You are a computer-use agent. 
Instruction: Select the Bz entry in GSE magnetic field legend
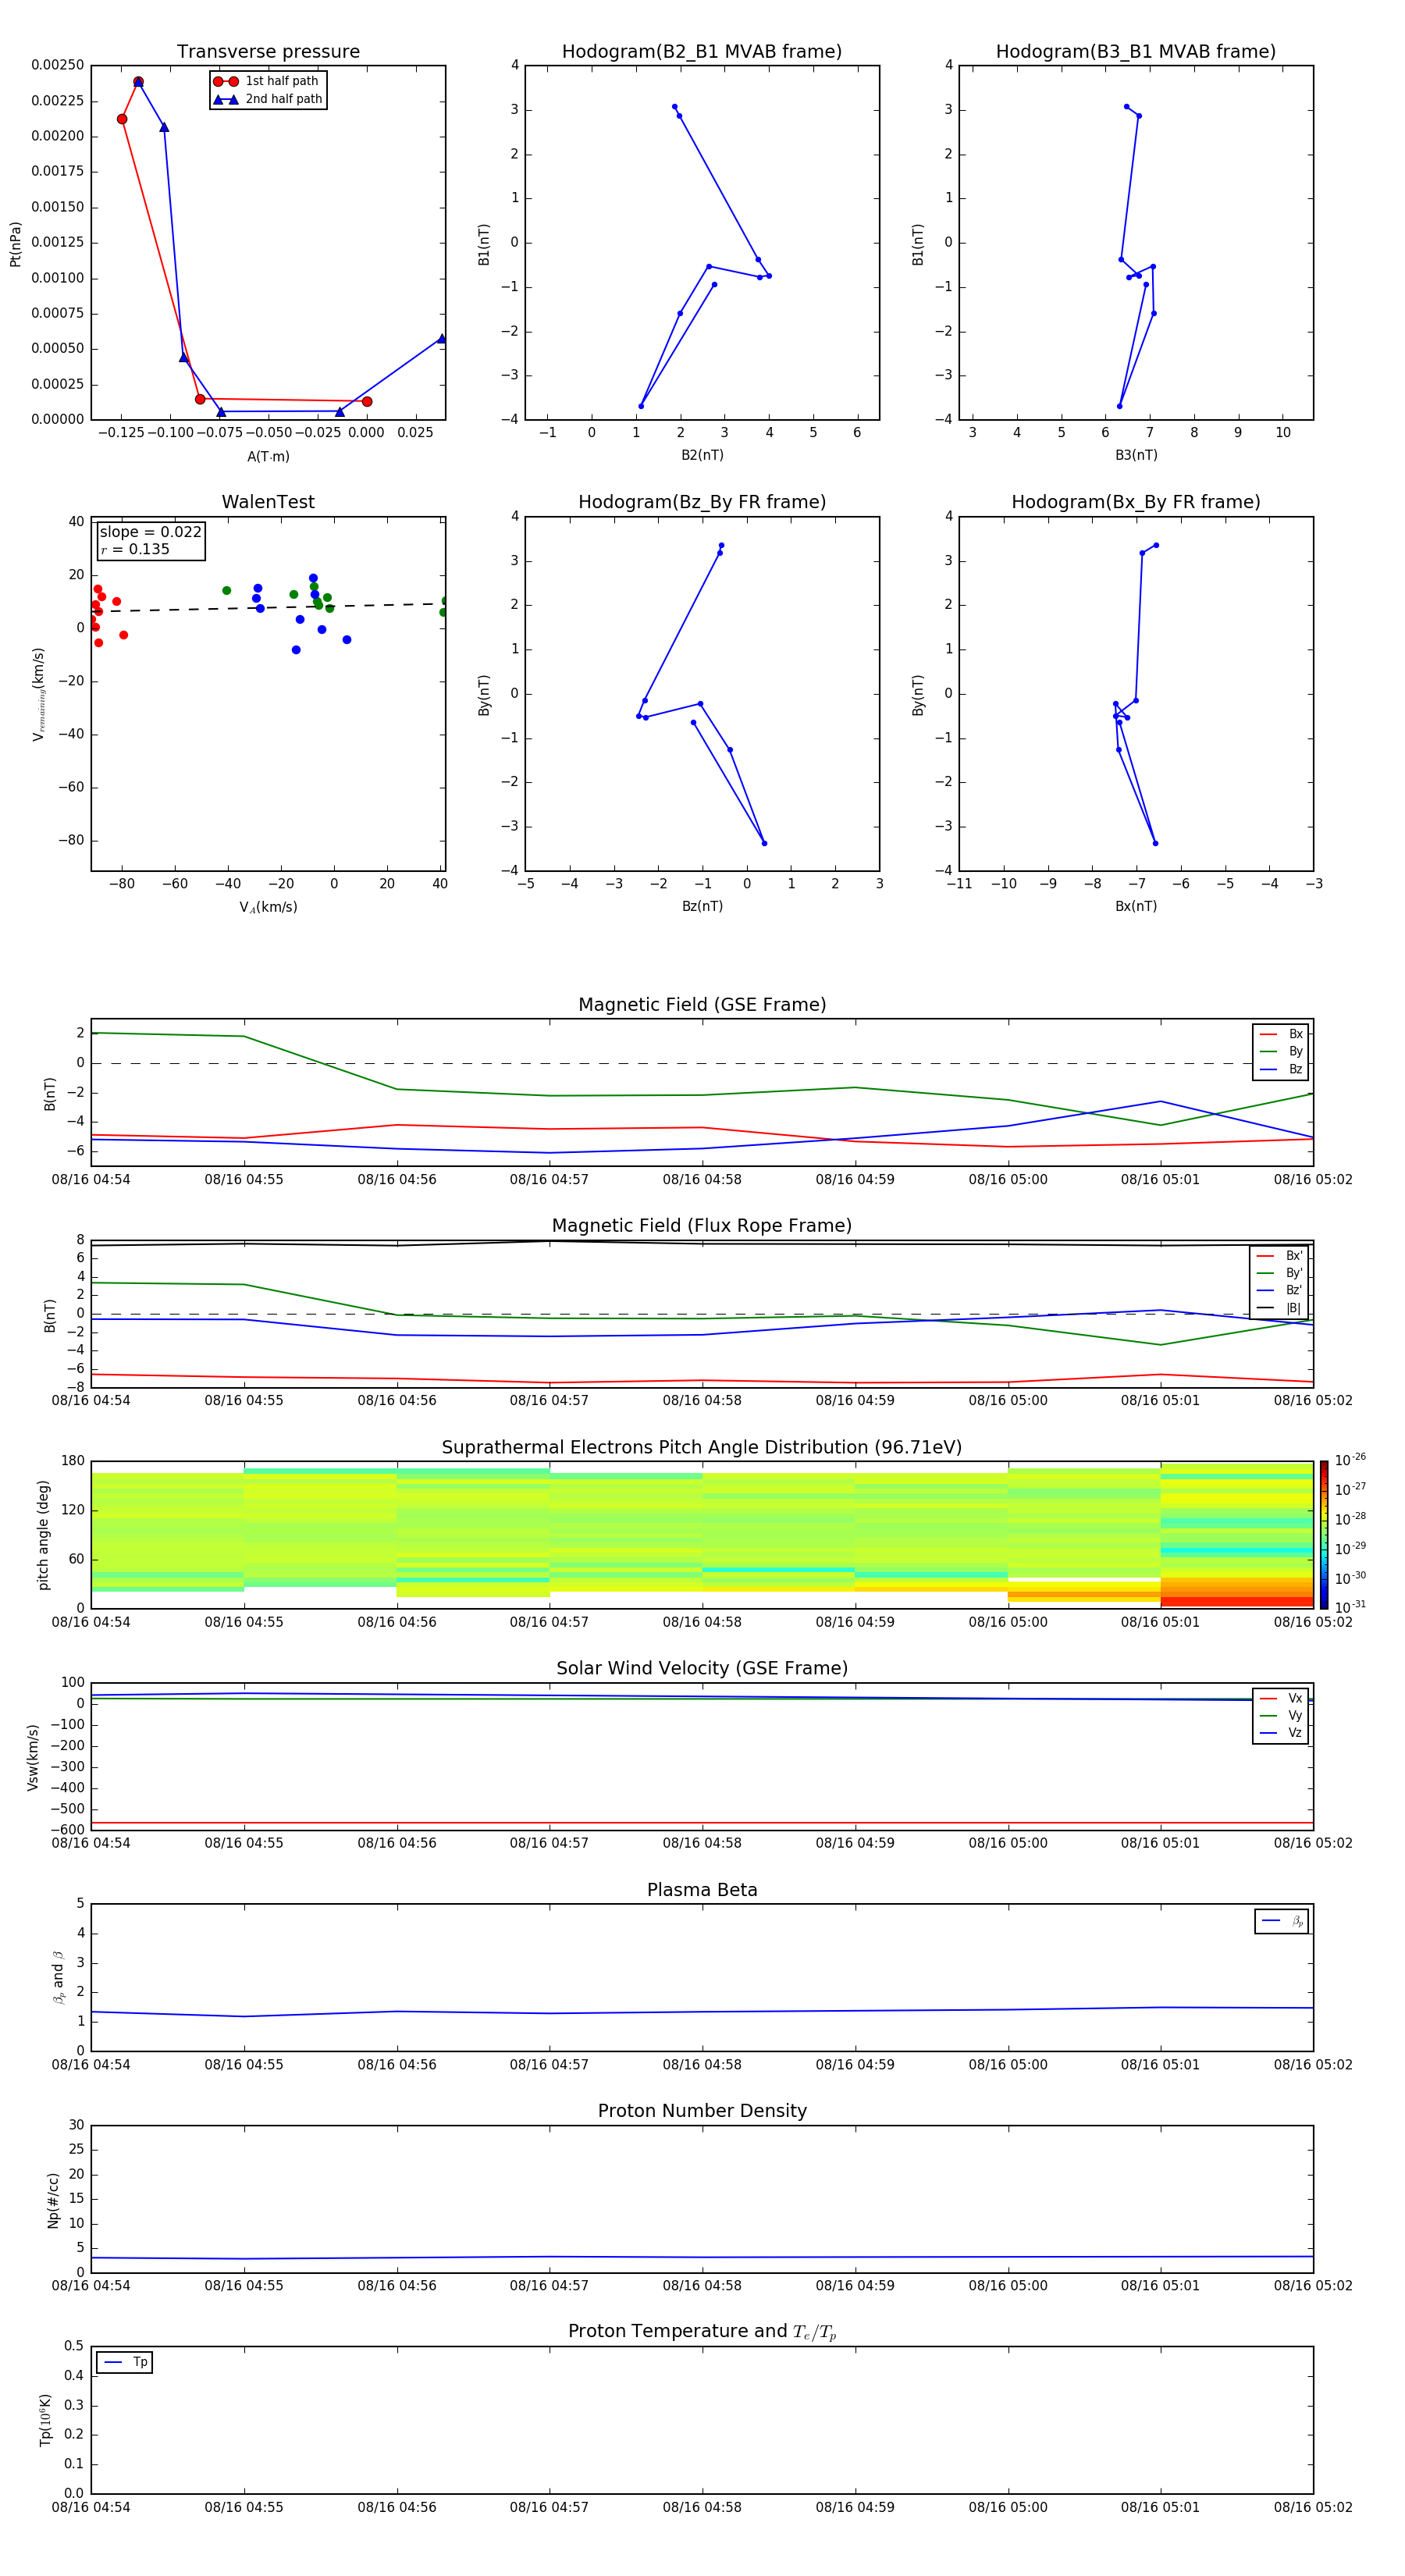click(1281, 1070)
